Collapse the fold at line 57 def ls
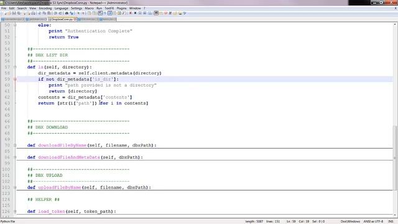This screenshot has width=398, height=224. click(15, 67)
